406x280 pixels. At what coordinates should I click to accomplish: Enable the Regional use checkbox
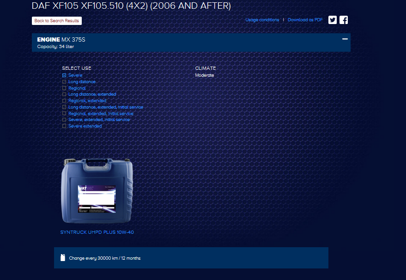(64, 88)
